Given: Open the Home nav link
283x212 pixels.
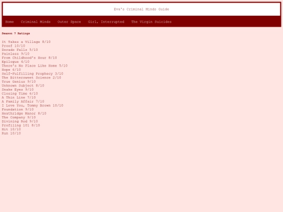Looking at the screenshot, I should pos(9,22).
